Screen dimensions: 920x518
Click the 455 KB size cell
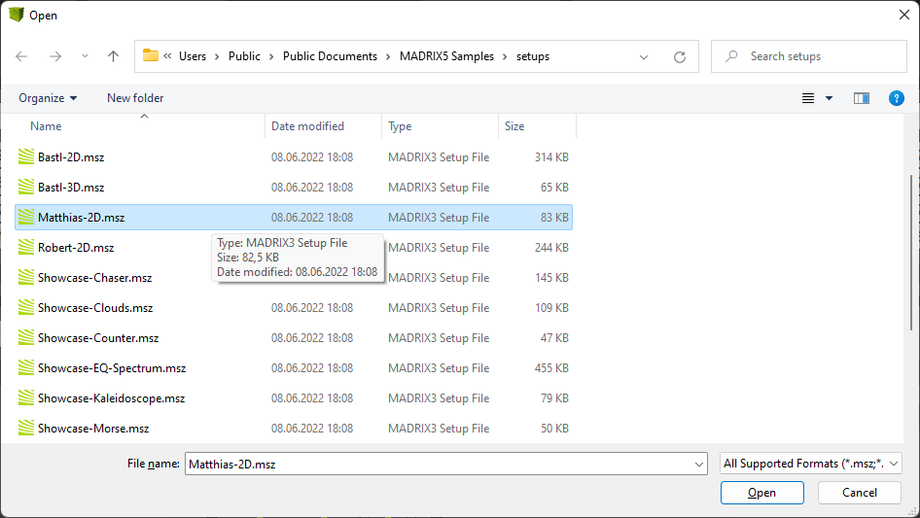click(x=551, y=367)
